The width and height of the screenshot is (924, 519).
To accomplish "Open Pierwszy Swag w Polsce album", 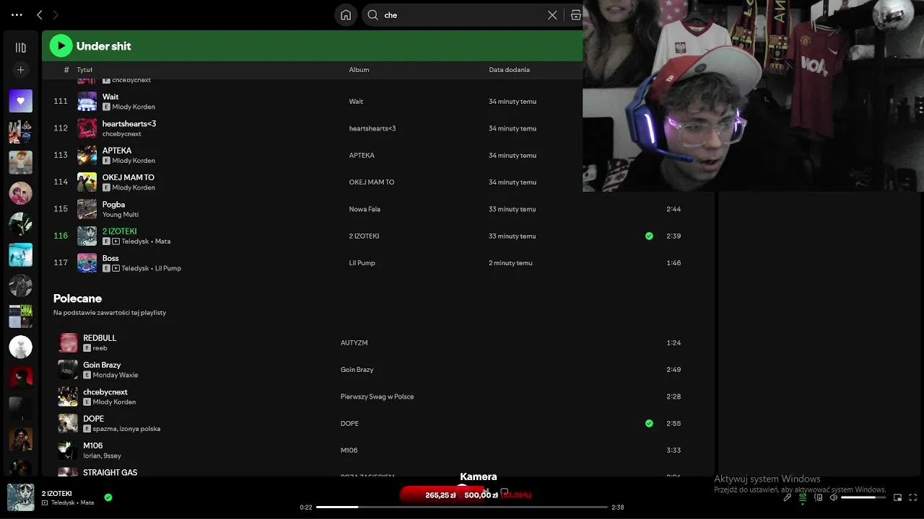I will tap(377, 396).
